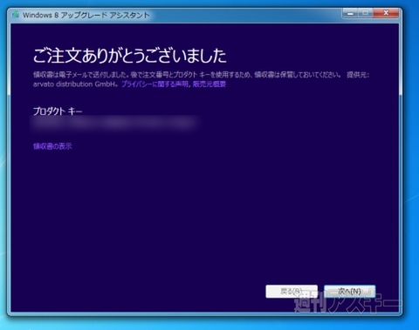Click the Windows 8 Upgrade Assistant title icon
This screenshot has height=330, width=419.
point(16,14)
